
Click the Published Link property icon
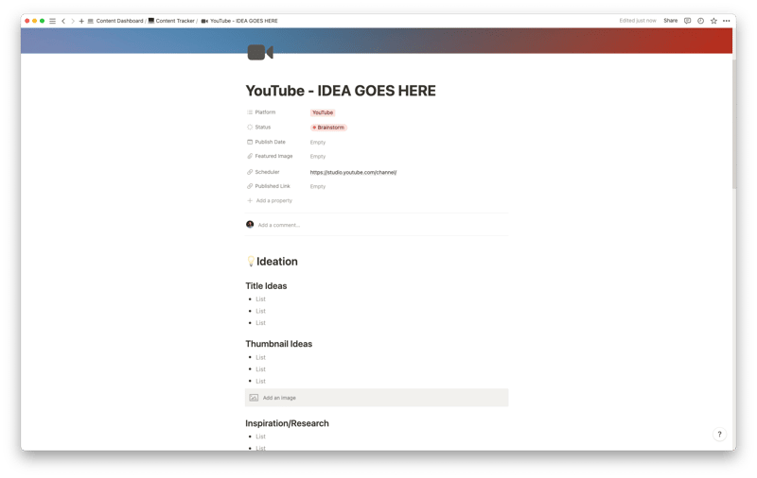coord(250,186)
